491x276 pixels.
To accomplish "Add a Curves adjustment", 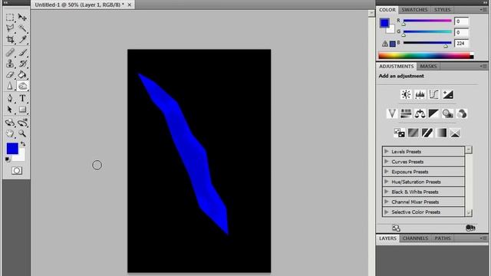I will coord(433,94).
